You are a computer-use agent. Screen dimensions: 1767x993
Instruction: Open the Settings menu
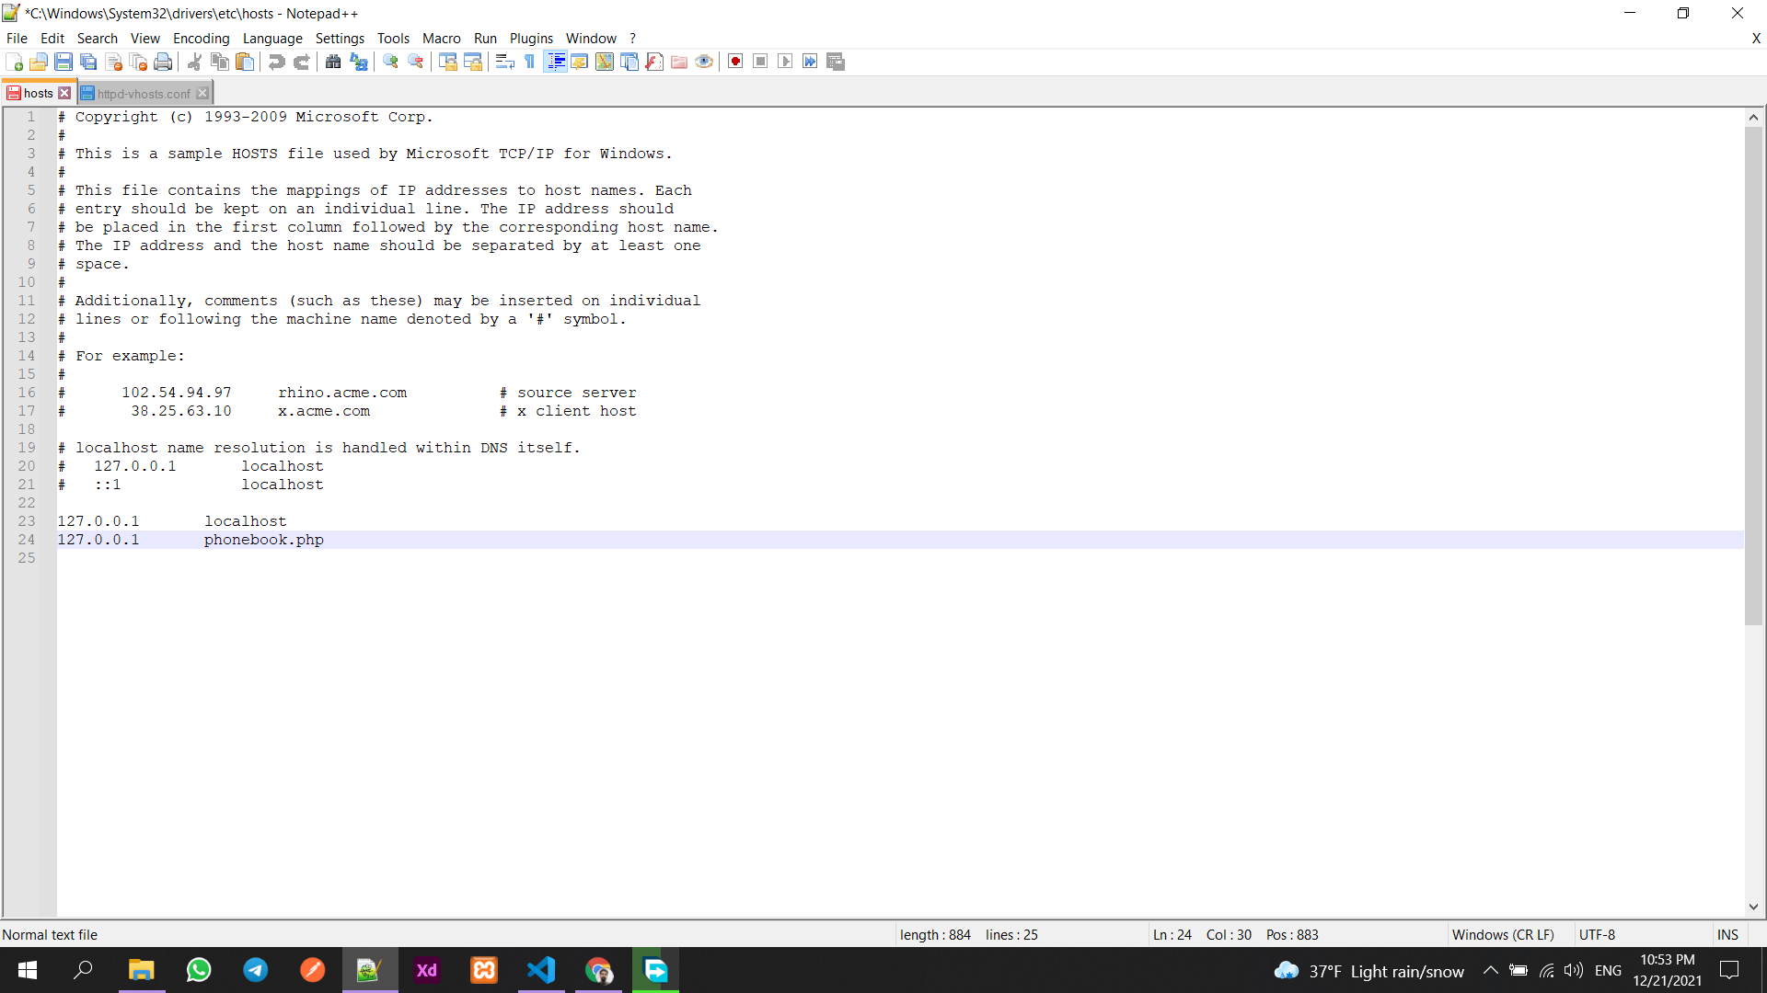pyautogui.click(x=340, y=39)
